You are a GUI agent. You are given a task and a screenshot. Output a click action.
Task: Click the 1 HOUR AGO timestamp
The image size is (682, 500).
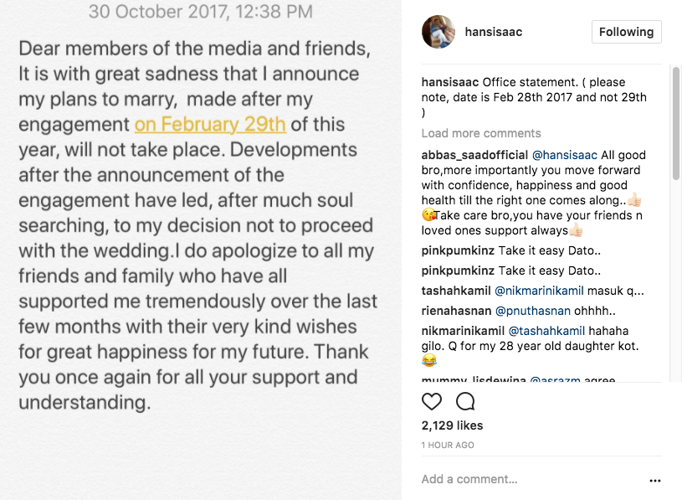click(x=448, y=445)
